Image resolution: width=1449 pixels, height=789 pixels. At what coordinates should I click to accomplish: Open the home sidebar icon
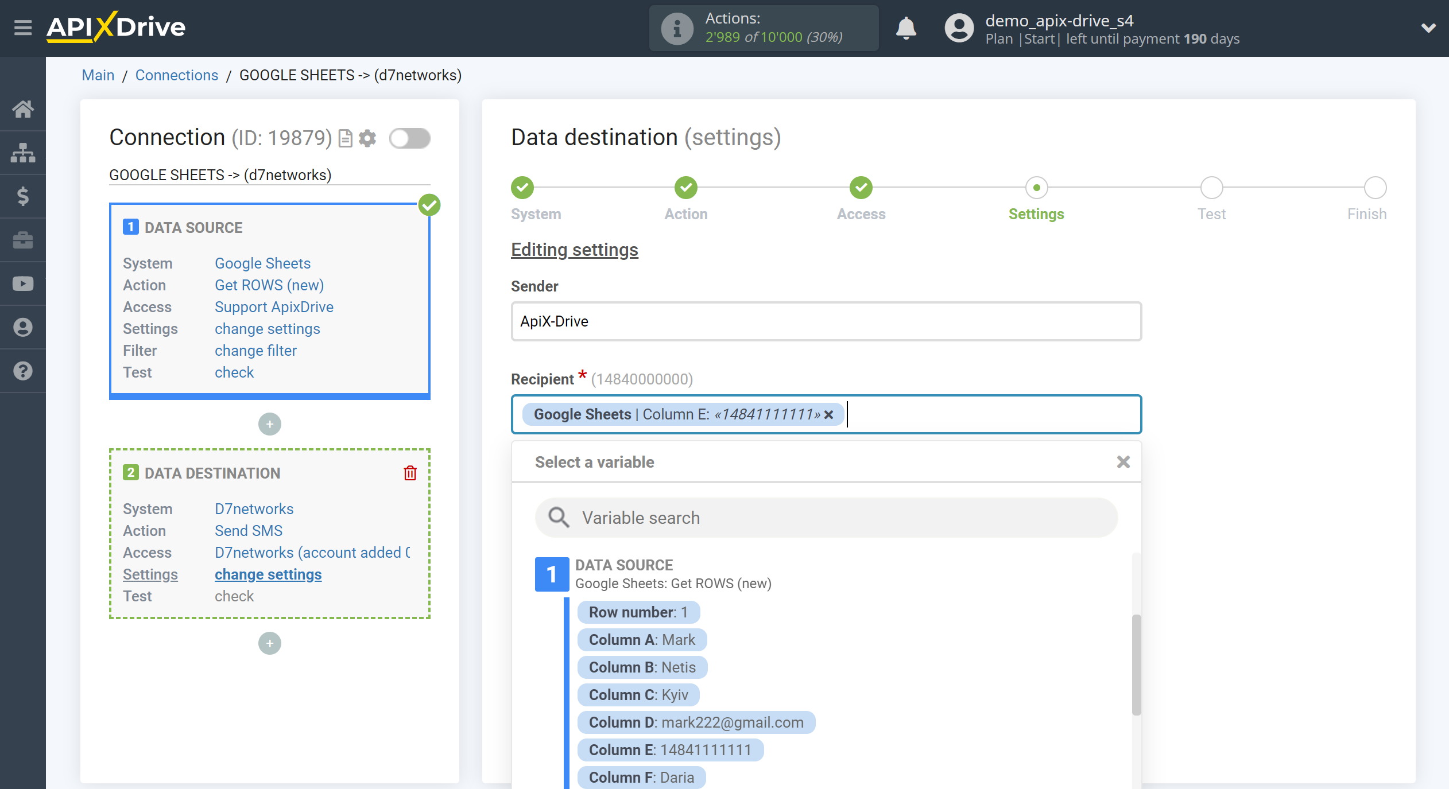click(23, 109)
